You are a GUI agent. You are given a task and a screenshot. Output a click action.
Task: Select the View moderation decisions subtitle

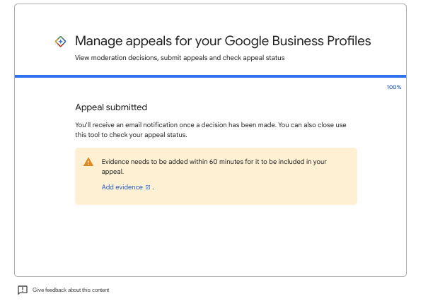[180, 58]
